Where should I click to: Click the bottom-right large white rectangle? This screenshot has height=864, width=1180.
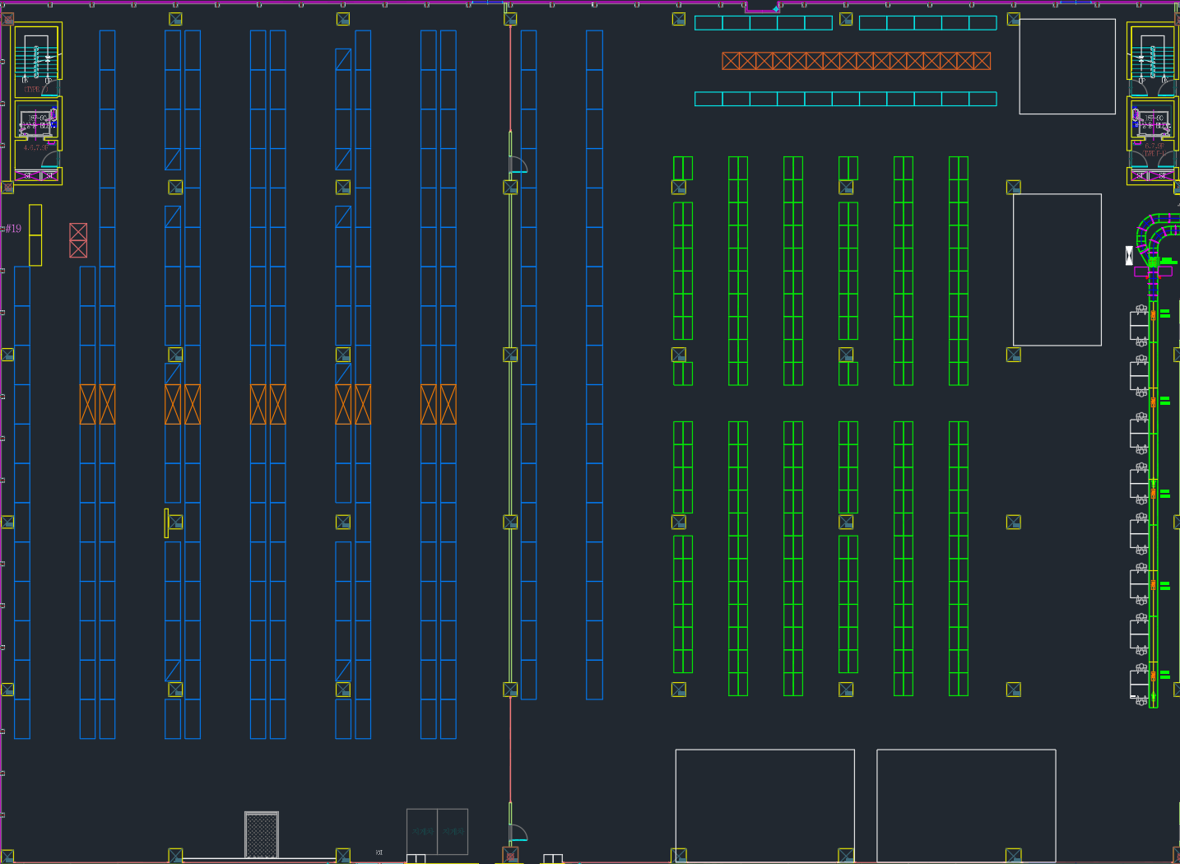point(966,806)
